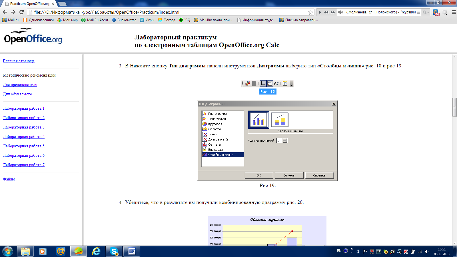The width and height of the screenshot is (457, 257).
Task: Skip to next track in toolbar player
Action: tap(332, 12)
